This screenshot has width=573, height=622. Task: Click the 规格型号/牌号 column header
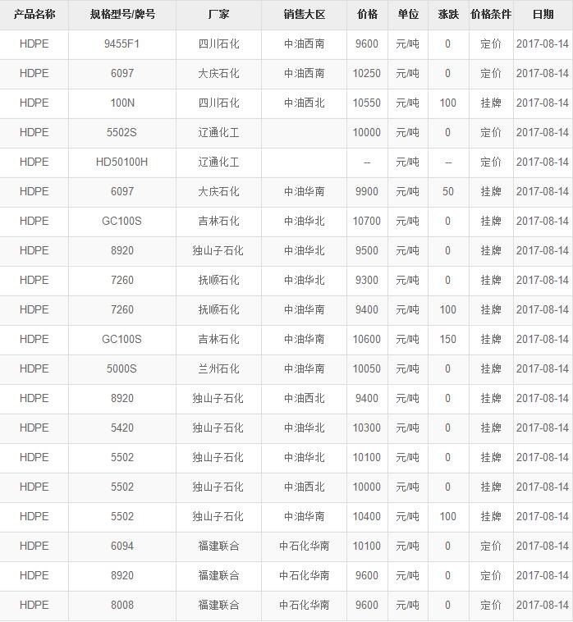pyautogui.click(x=122, y=15)
